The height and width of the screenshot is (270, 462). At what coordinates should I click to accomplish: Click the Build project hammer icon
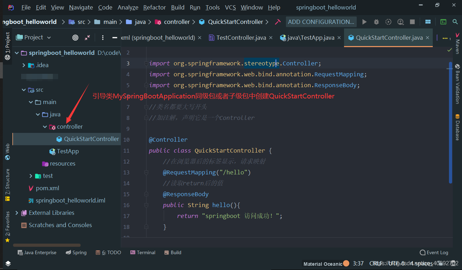click(x=278, y=22)
